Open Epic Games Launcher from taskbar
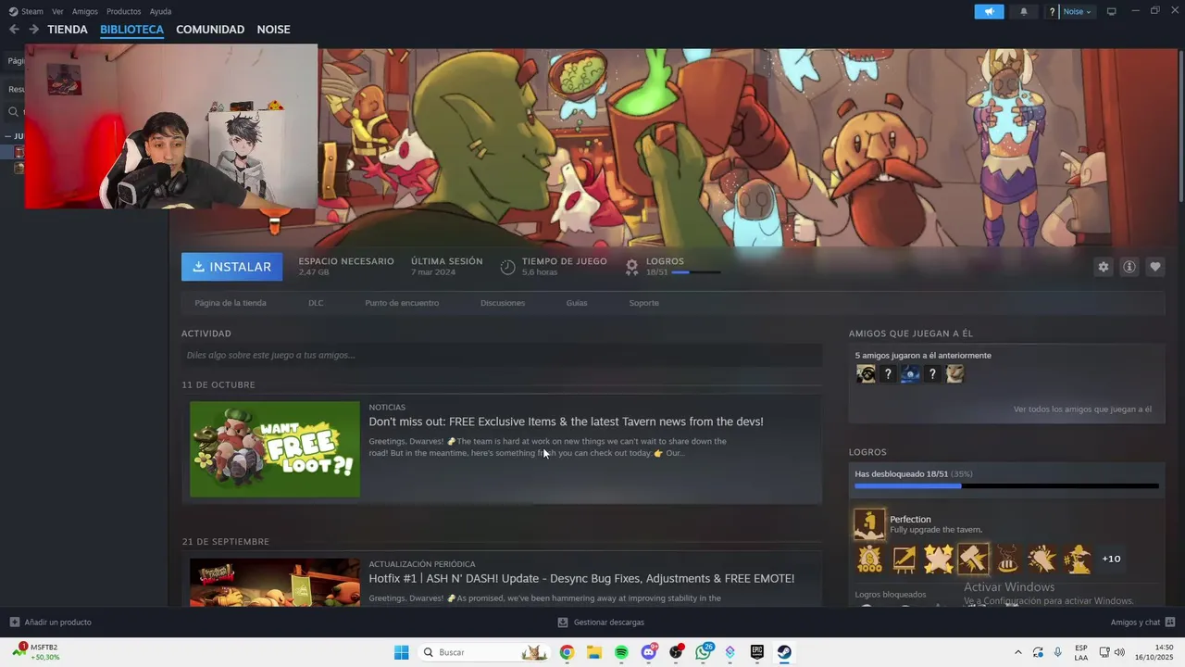The width and height of the screenshot is (1185, 667). [757, 652]
